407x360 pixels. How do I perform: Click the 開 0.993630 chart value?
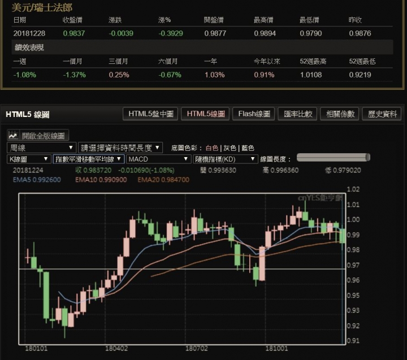(218, 170)
